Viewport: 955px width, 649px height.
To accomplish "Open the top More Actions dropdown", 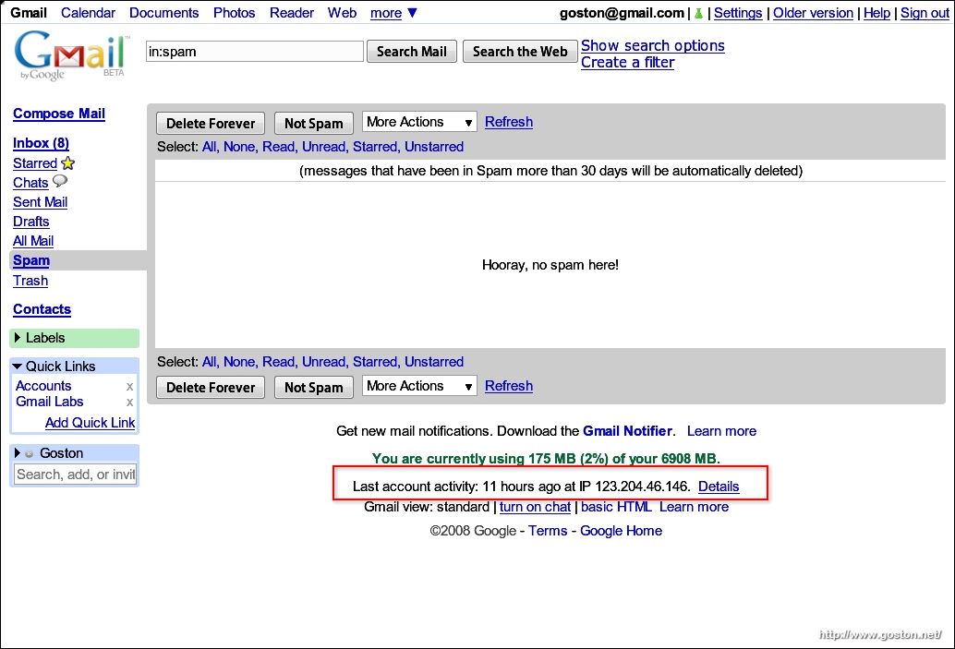I will coord(419,122).
